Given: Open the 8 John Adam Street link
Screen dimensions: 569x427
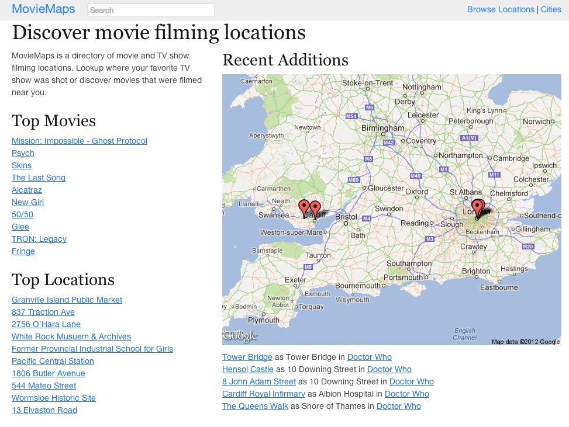Looking at the screenshot, I should [x=259, y=381].
